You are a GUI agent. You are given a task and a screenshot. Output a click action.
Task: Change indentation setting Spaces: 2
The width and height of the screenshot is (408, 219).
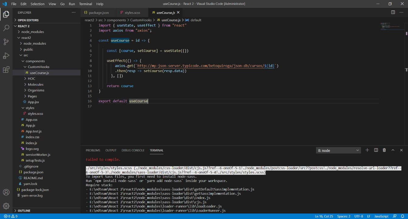(344, 216)
